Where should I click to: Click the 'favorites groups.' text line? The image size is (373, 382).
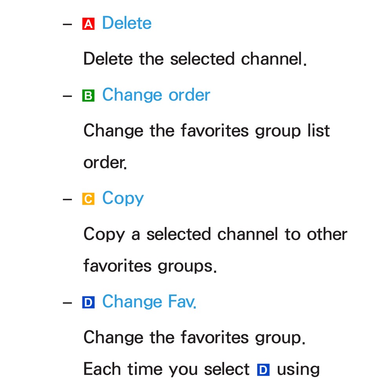(x=150, y=266)
